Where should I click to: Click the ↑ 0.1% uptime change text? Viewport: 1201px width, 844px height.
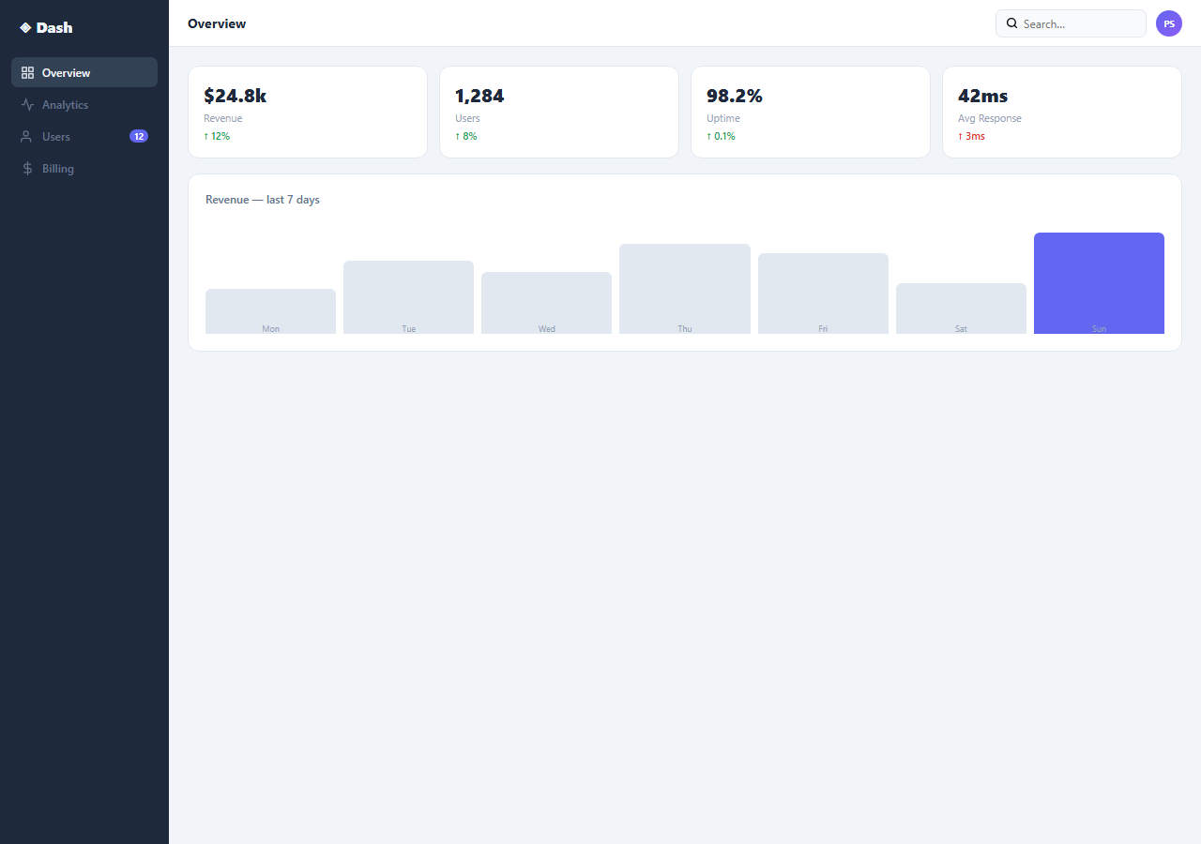[x=721, y=136]
